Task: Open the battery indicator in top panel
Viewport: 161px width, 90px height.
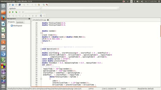Action: point(138,1)
